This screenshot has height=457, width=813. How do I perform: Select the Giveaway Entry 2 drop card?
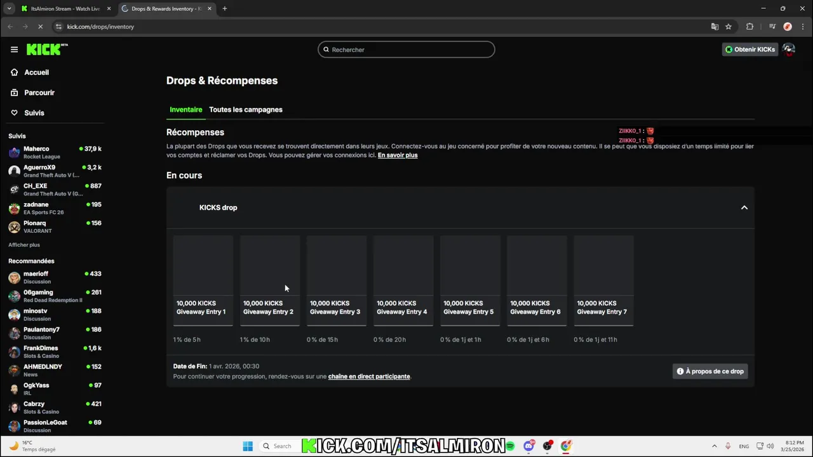[x=270, y=281]
